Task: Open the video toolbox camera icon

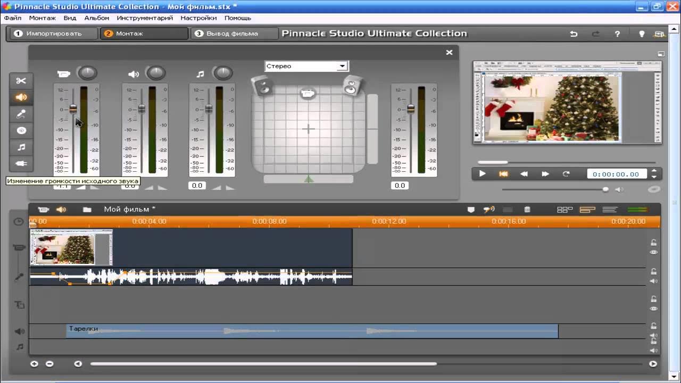Action: [44, 210]
